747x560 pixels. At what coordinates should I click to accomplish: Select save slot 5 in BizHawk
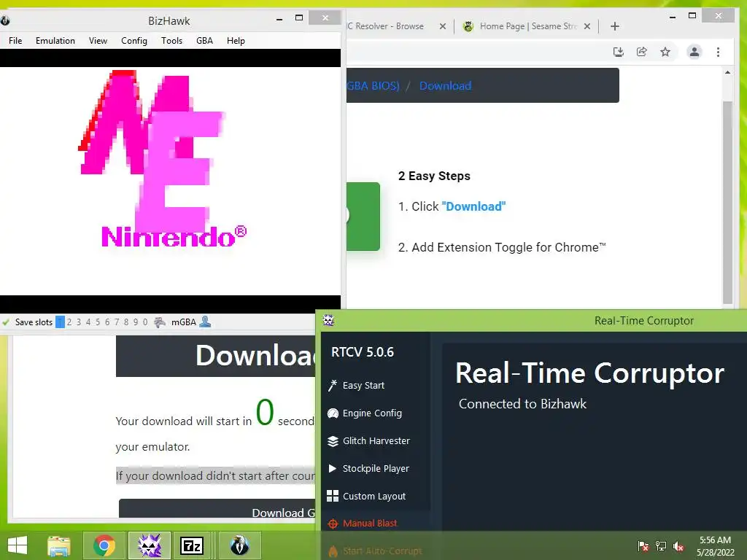click(98, 322)
